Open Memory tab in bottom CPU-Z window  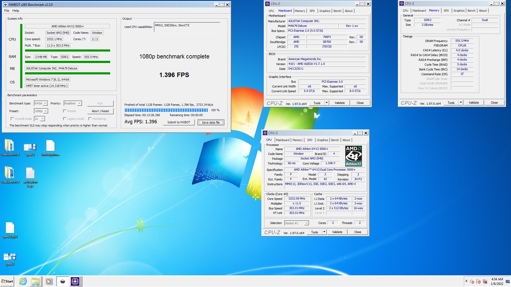coord(297,140)
